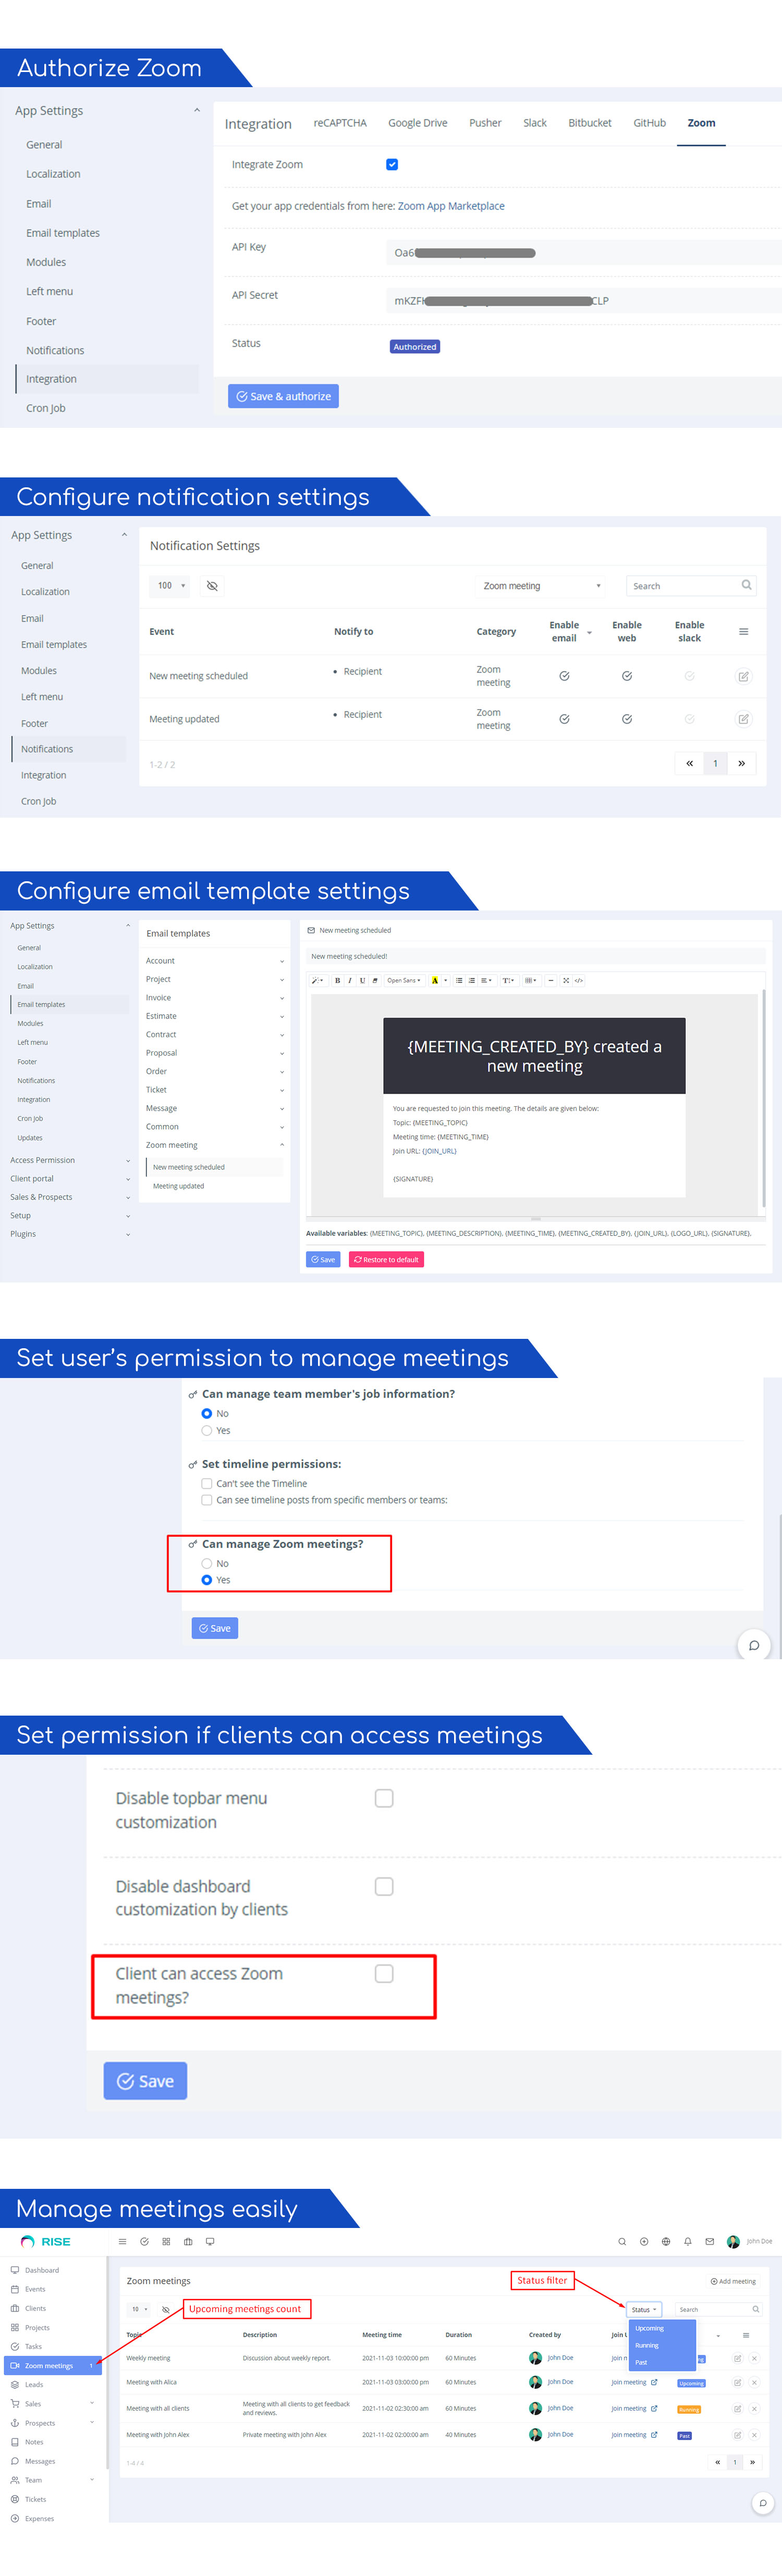The width and height of the screenshot is (782, 2576).
Task: Insert a horizontal rule in the editor
Action: 551,981
